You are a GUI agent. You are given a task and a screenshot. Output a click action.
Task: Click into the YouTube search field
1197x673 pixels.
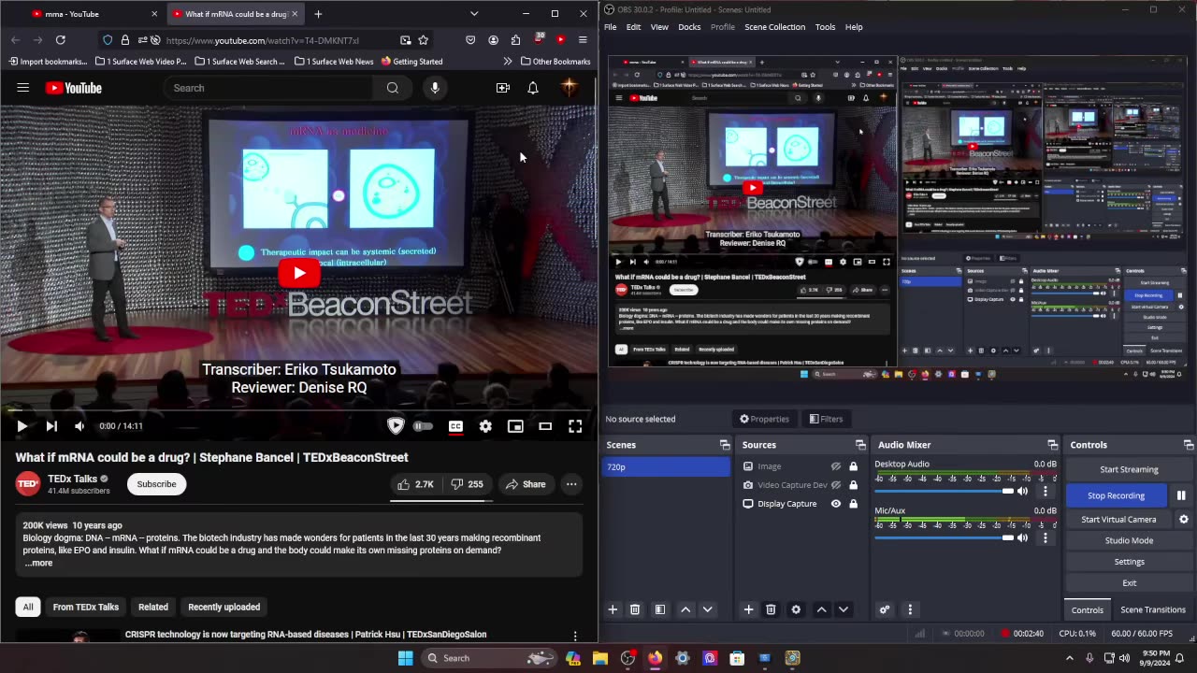271,88
